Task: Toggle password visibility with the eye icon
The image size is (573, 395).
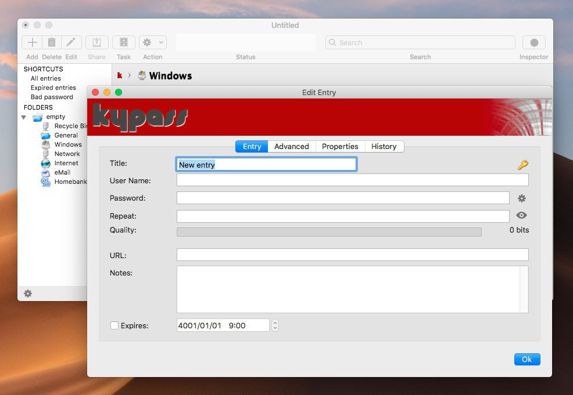Action: tap(521, 215)
